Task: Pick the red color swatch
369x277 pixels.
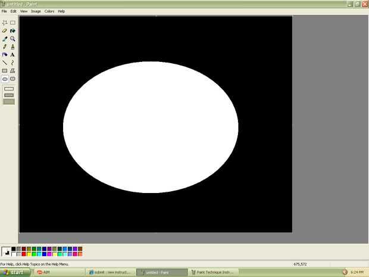Action: point(24,254)
